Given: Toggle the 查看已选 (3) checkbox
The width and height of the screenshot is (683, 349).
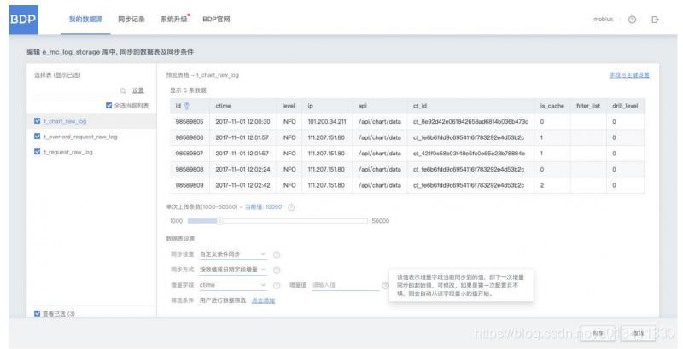Looking at the screenshot, I should tap(37, 313).
